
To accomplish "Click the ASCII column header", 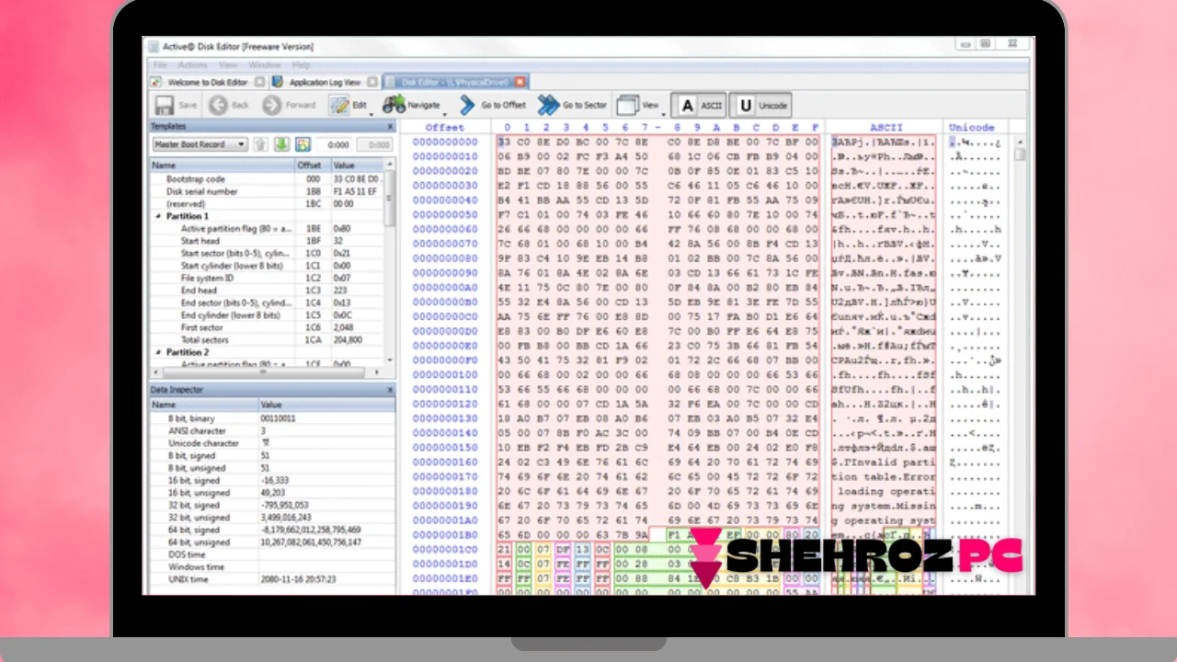I will click(x=886, y=127).
